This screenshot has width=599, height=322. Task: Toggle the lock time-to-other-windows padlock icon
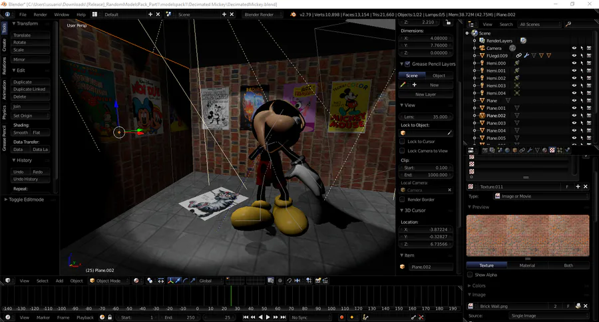coord(110,317)
